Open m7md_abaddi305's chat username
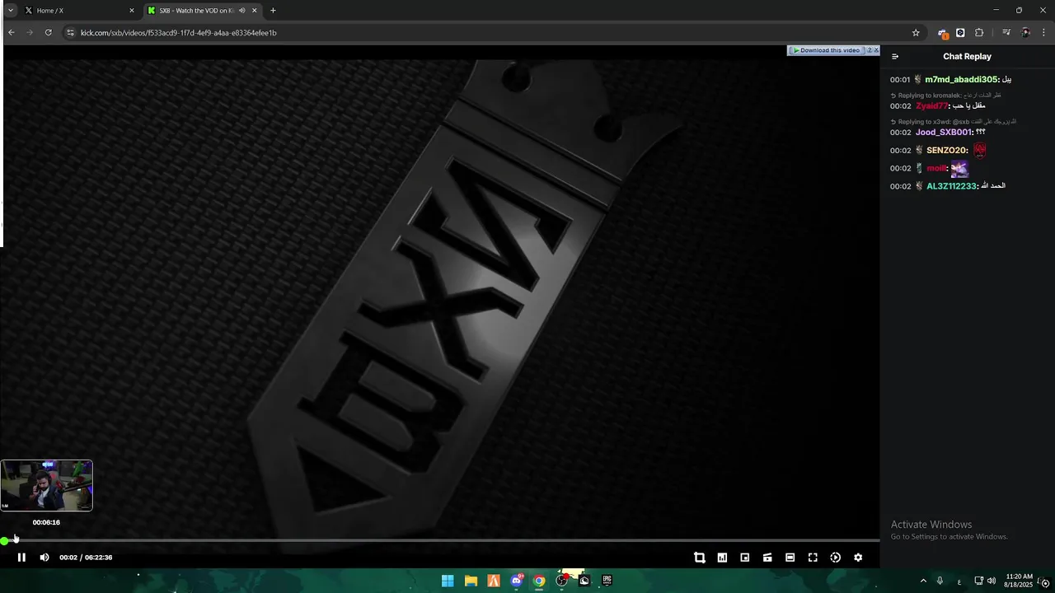The width and height of the screenshot is (1055, 593). [x=961, y=80]
